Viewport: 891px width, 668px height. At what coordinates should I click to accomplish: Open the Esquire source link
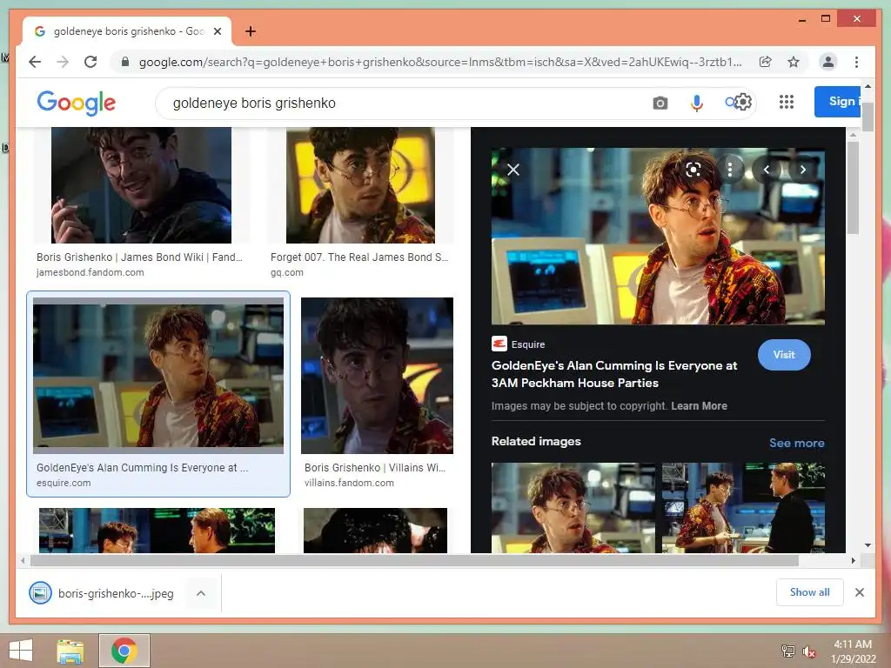[x=519, y=344]
